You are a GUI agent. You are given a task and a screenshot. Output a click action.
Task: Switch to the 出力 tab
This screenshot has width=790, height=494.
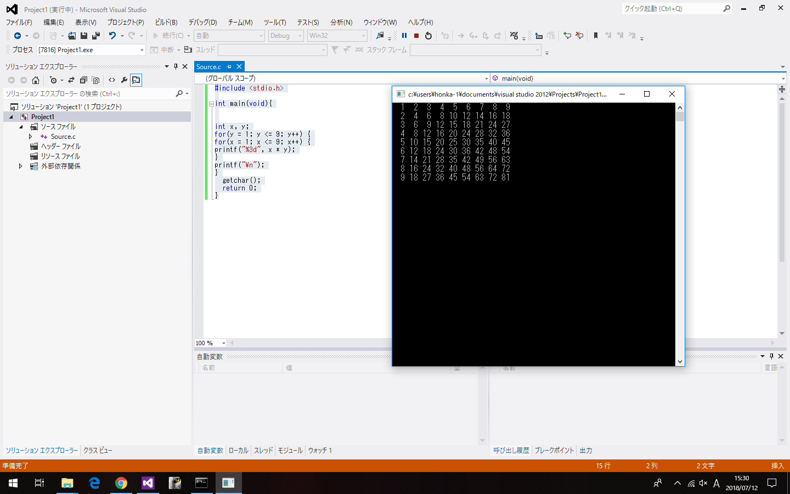coord(586,451)
